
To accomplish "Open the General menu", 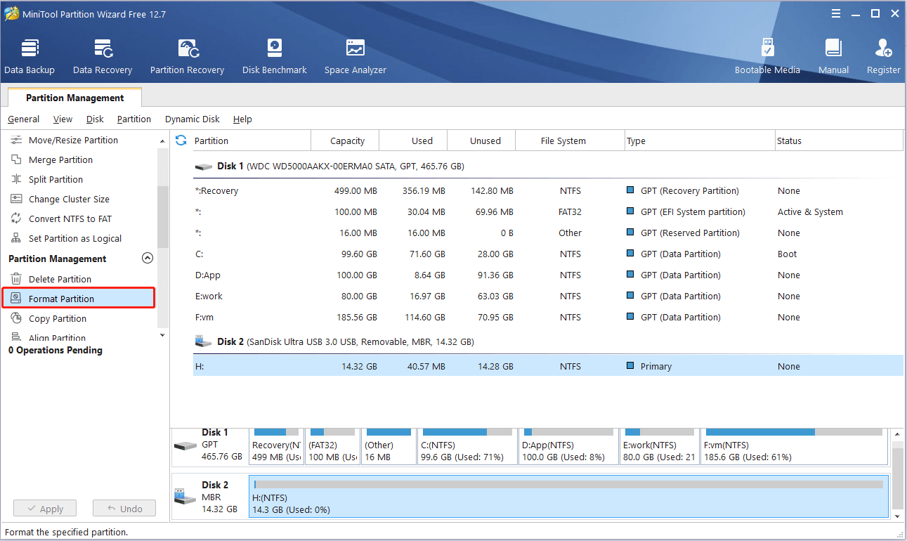I will (24, 119).
